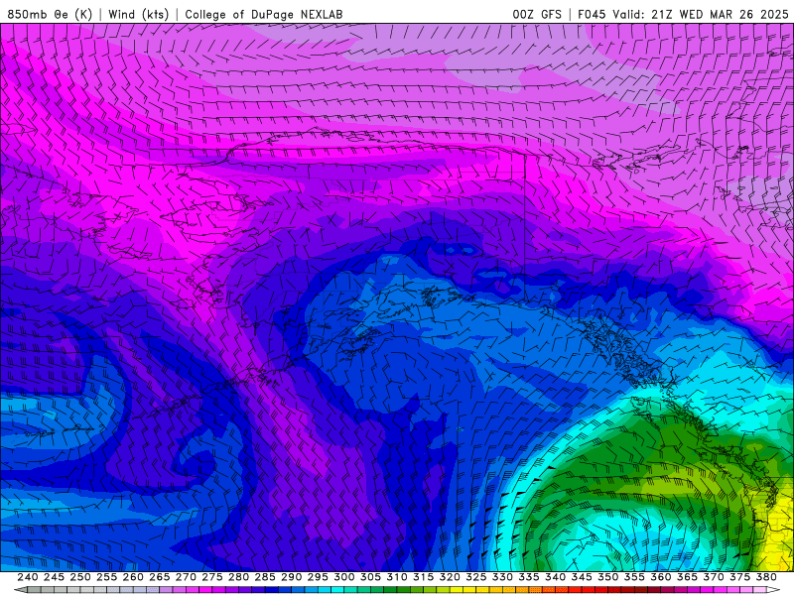Click the 280 colorbar label

(238, 577)
